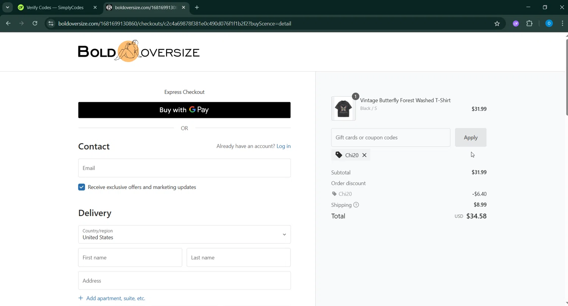View site information icon in address bar
This screenshot has height=306, width=568.
pyautogui.click(x=51, y=23)
